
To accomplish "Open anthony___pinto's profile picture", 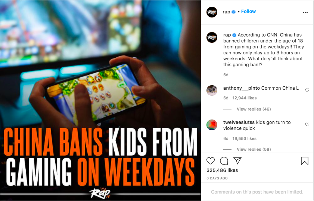I will point(212,90).
